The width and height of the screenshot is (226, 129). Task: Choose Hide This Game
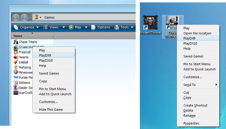(x=54, y=110)
